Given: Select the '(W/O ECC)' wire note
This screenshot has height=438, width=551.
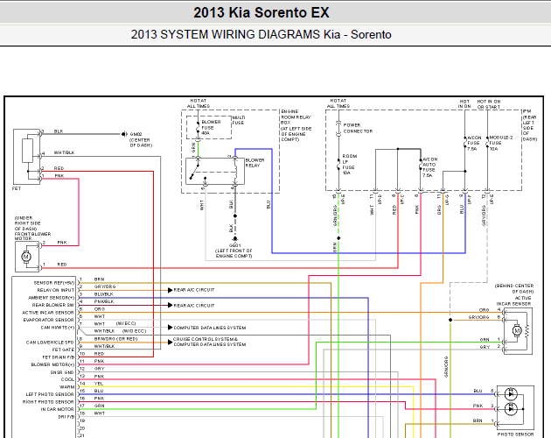Looking at the screenshot, I should [134, 331].
